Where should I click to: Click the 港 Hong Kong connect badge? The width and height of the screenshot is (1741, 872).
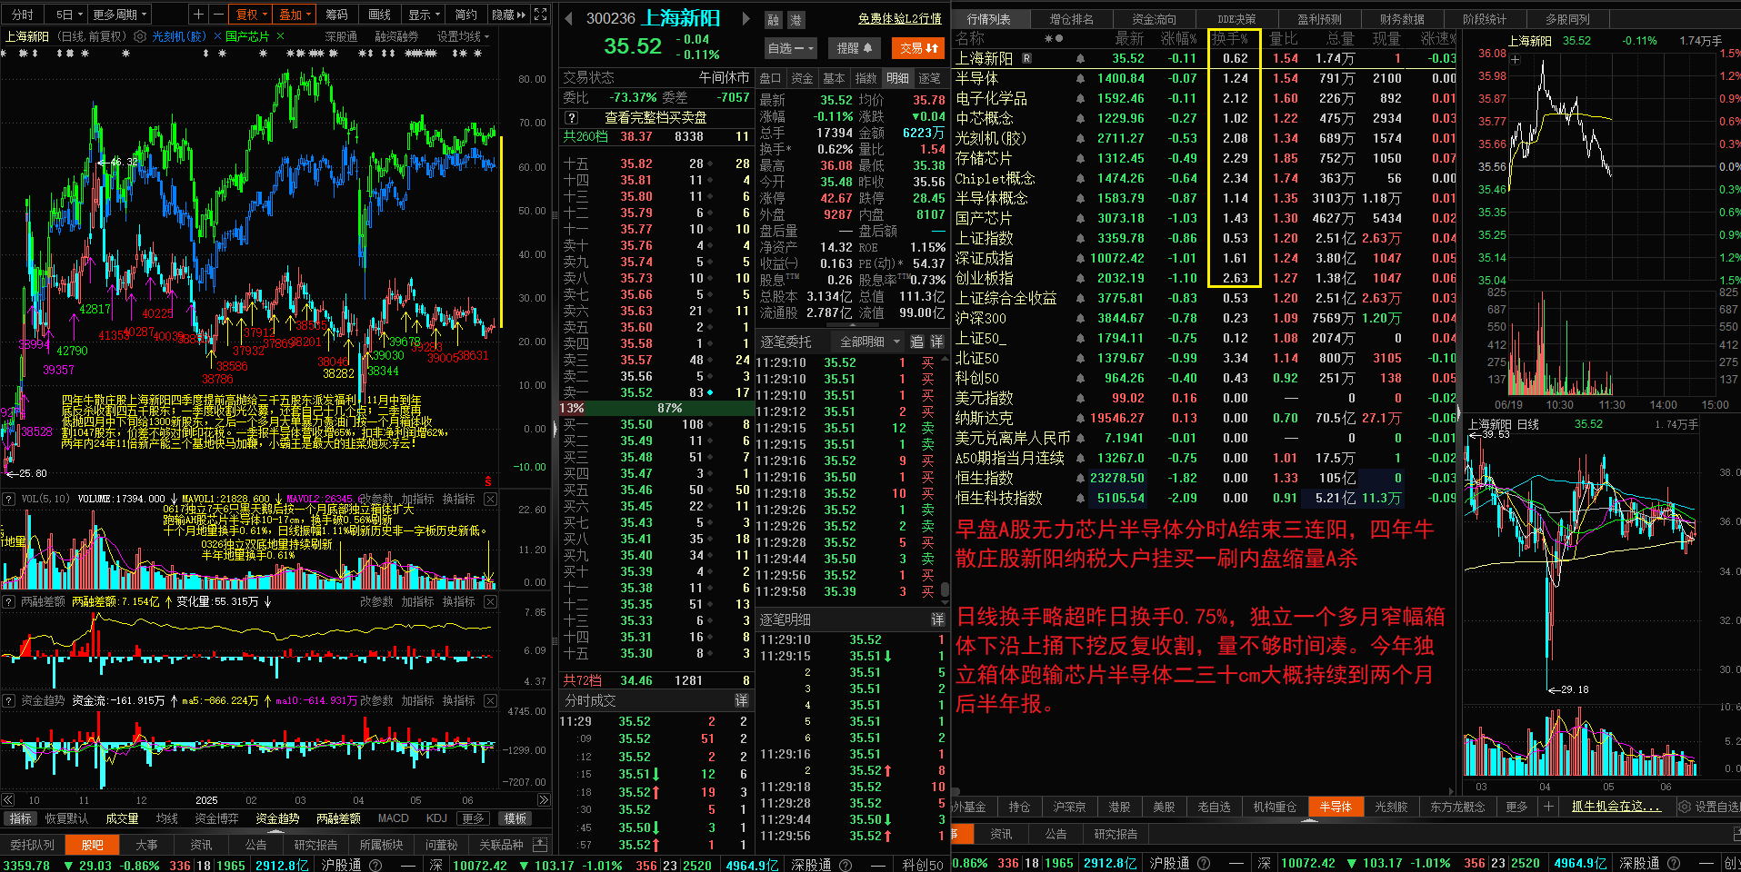[795, 20]
